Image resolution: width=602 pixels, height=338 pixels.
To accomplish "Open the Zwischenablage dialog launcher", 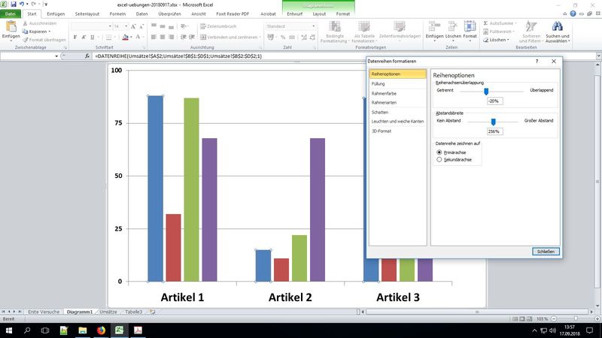I will pyautogui.click(x=65, y=47).
